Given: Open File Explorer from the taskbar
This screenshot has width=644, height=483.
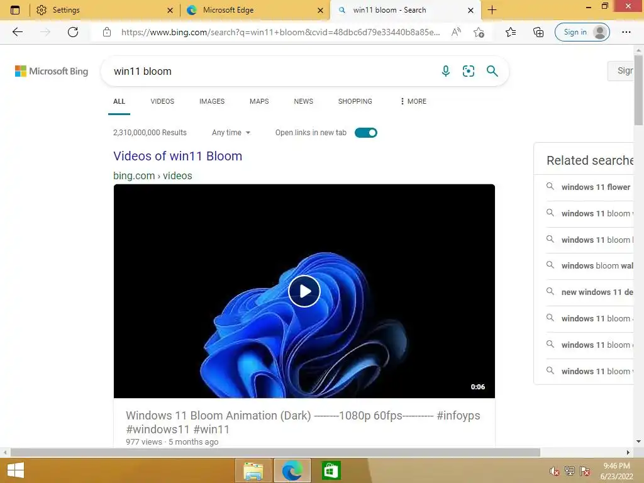Looking at the screenshot, I should (x=253, y=470).
